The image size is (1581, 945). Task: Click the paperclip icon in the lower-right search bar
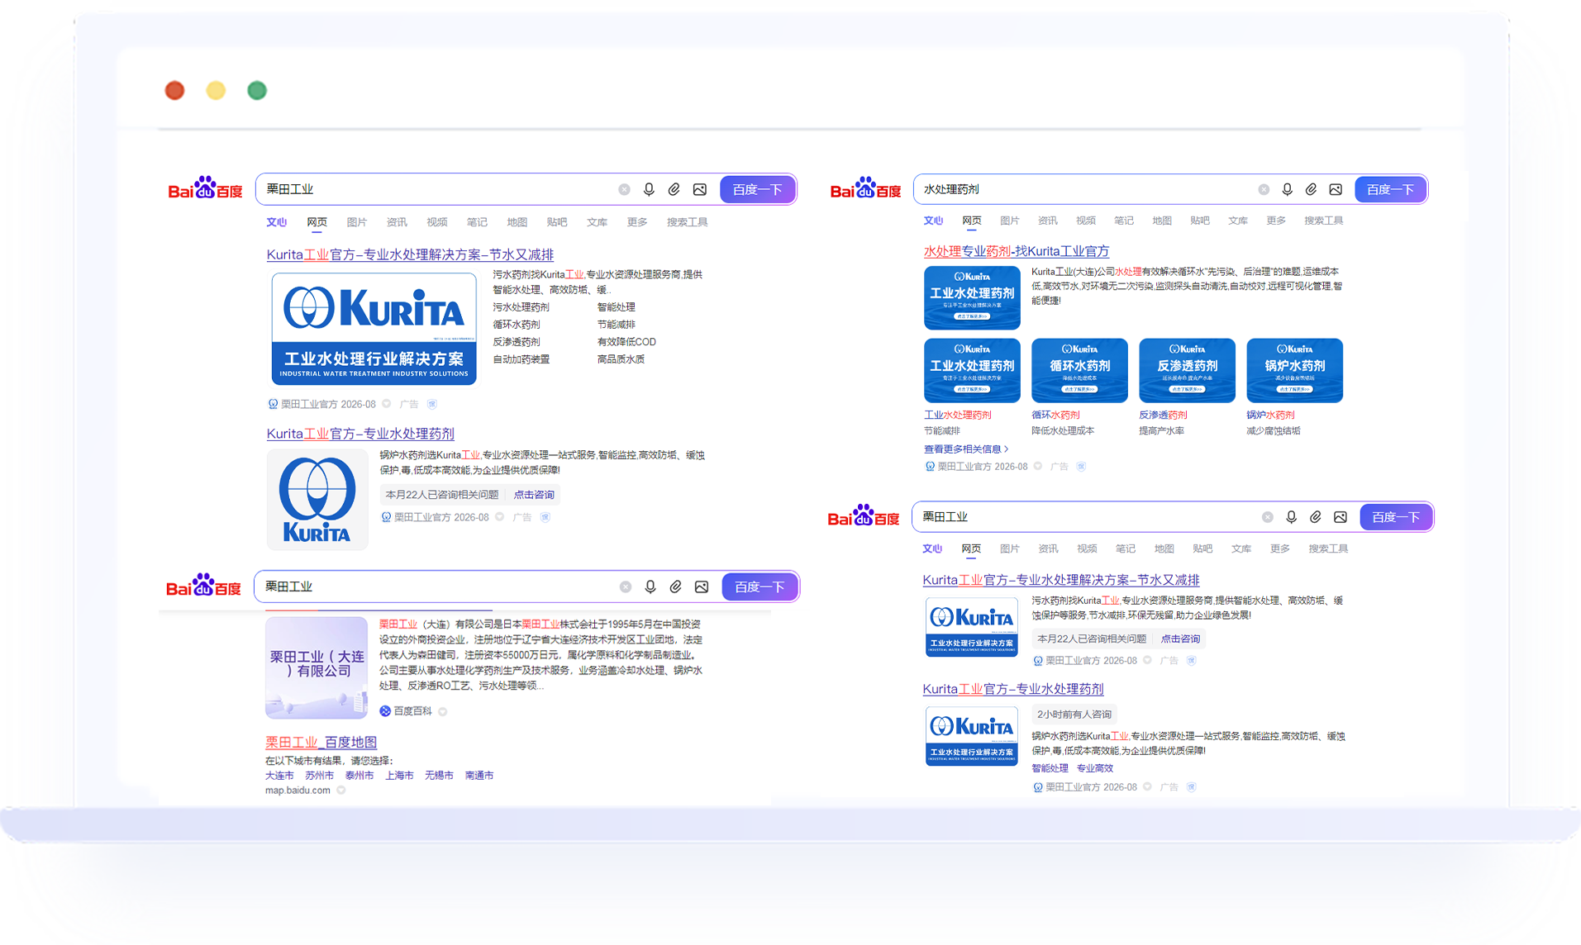coord(1316,517)
